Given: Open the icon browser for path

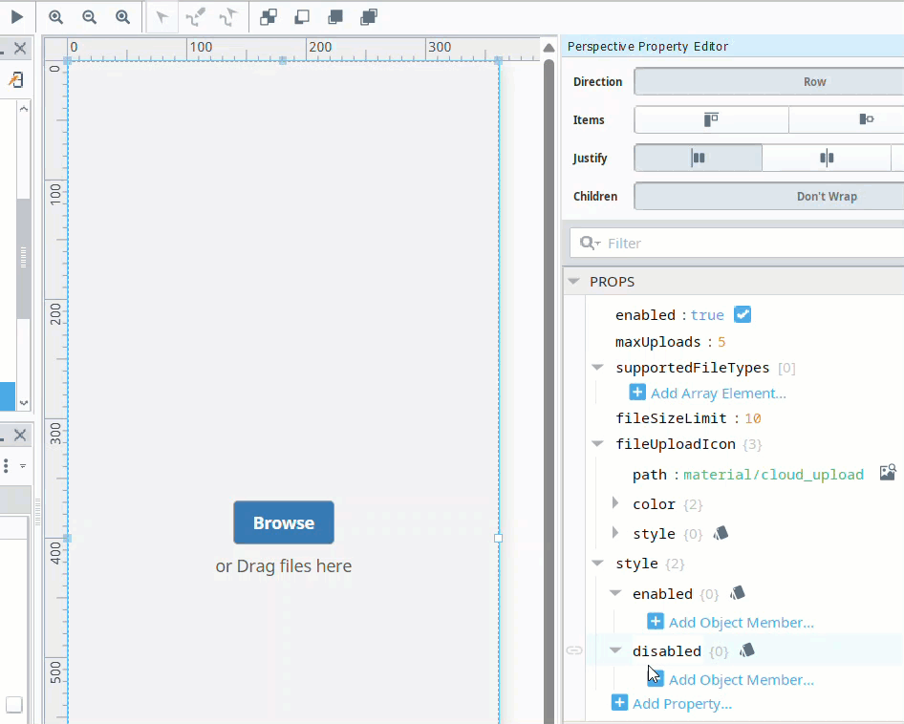Looking at the screenshot, I should (888, 473).
